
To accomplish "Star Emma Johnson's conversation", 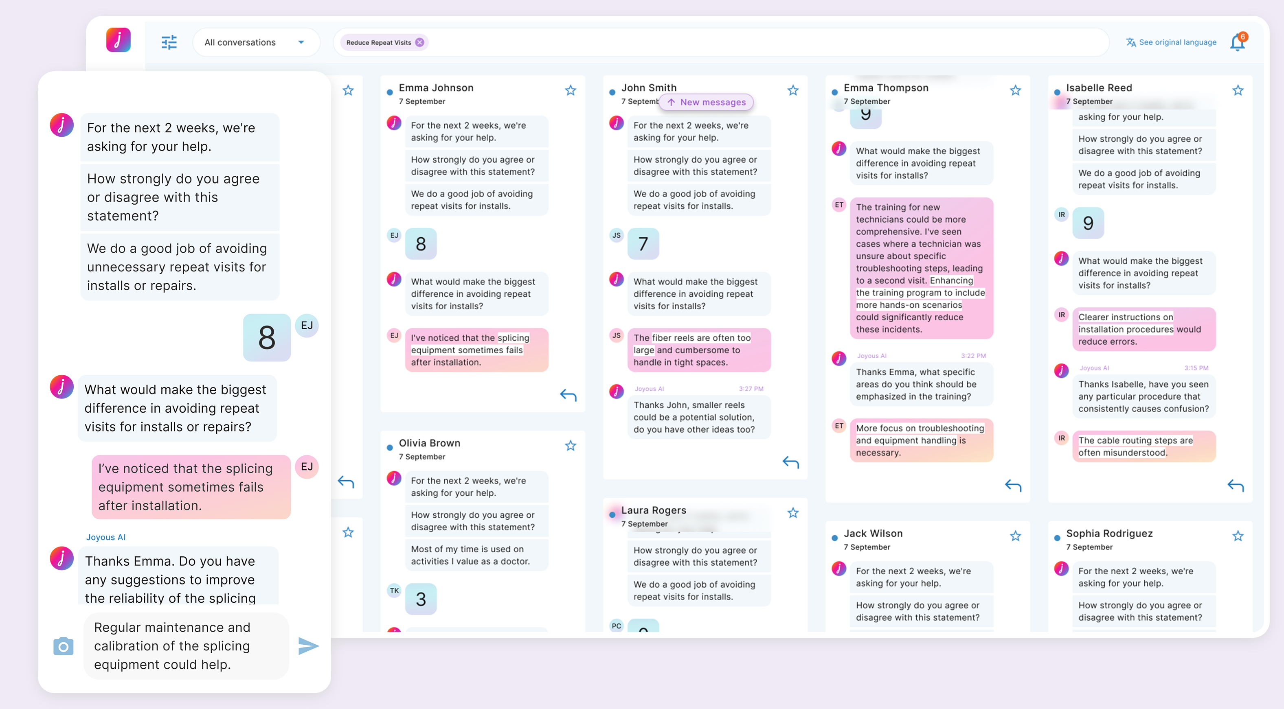I will 570,90.
